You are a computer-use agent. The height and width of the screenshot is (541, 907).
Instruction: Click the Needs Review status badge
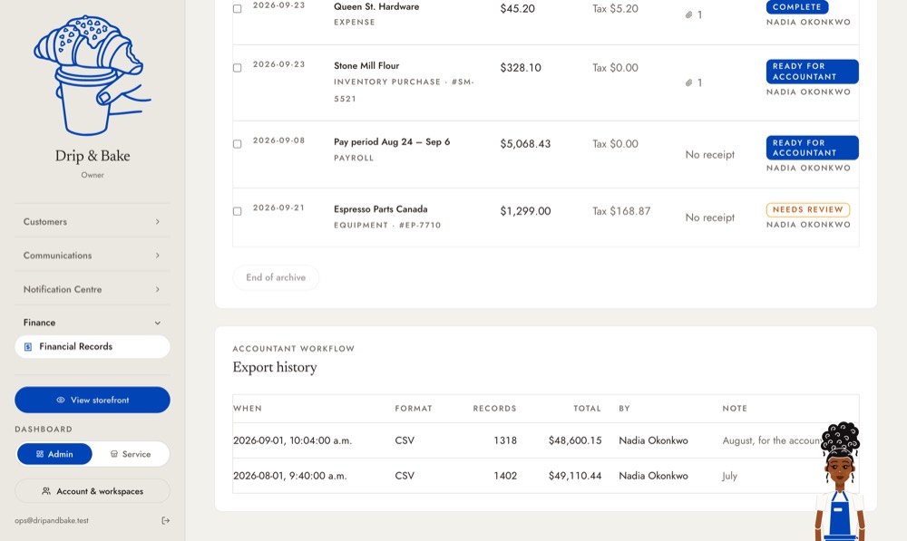[807, 210]
